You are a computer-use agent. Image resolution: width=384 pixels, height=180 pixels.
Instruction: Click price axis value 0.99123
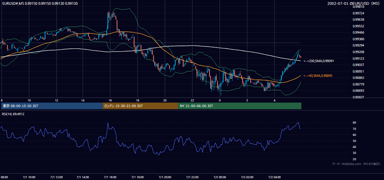pyautogui.click(x=358, y=58)
